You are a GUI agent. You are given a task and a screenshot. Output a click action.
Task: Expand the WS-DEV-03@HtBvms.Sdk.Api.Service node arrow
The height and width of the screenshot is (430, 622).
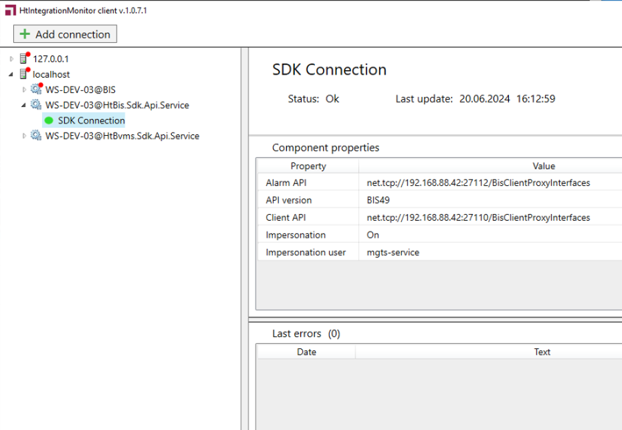tap(25, 136)
